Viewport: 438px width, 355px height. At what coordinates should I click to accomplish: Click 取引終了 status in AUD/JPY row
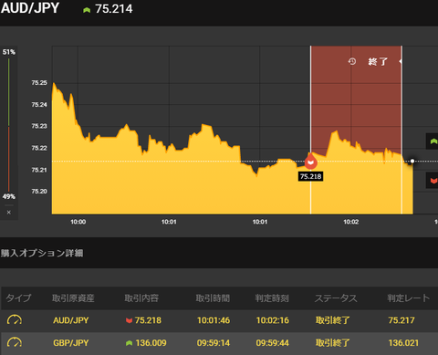pyautogui.click(x=333, y=320)
